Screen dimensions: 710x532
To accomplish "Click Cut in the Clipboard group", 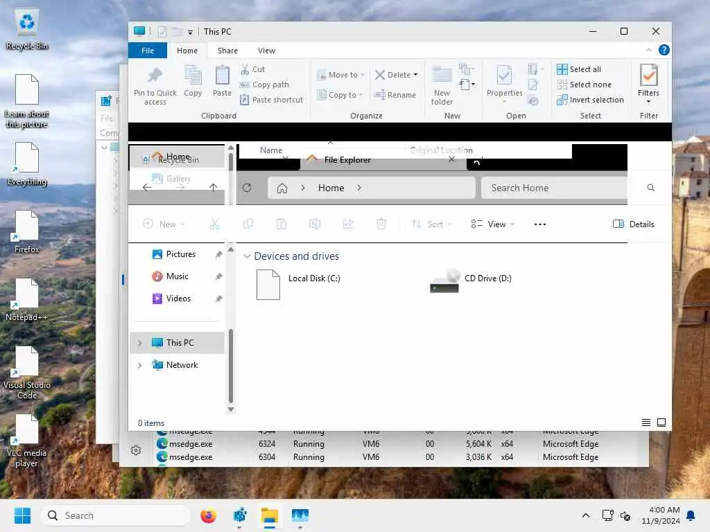I will coord(252,69).
